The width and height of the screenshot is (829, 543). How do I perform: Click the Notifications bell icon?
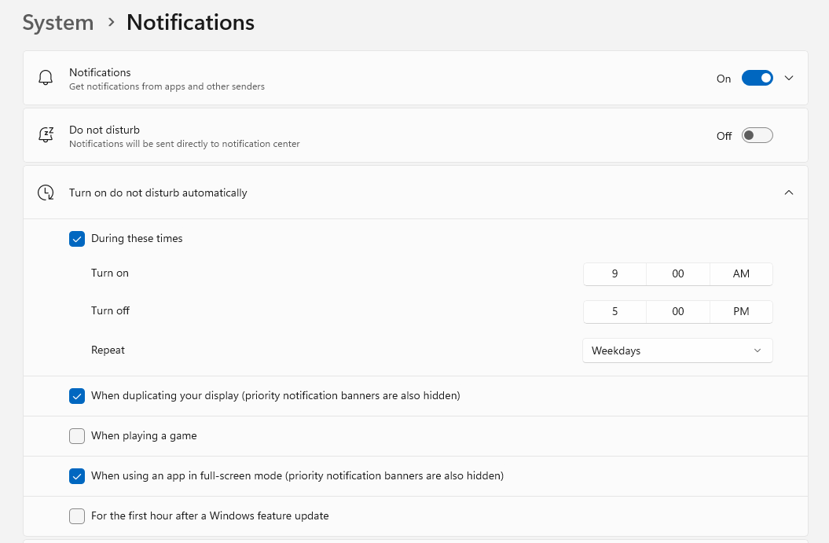[x=46, y=78]
